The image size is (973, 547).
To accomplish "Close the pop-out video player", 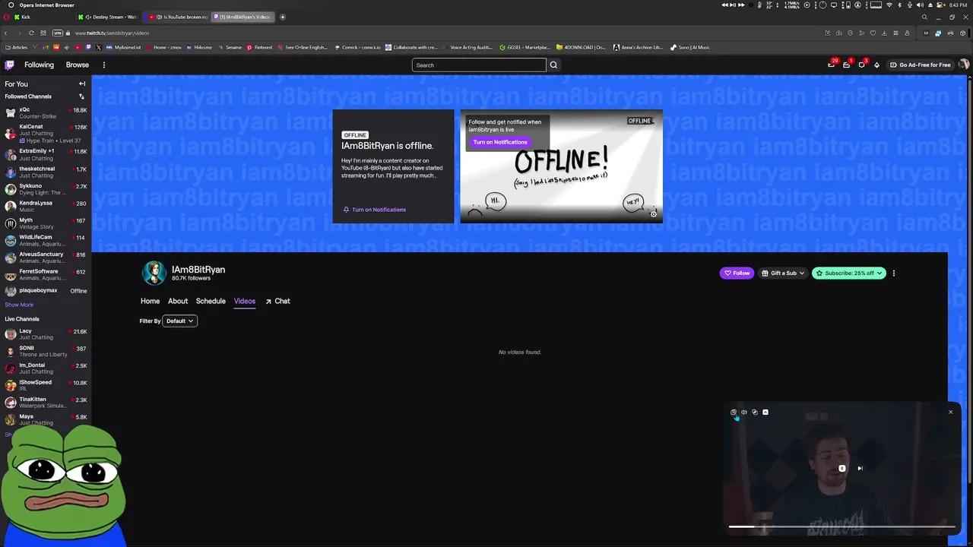I will pyautogui.click(x=950, y=412).
